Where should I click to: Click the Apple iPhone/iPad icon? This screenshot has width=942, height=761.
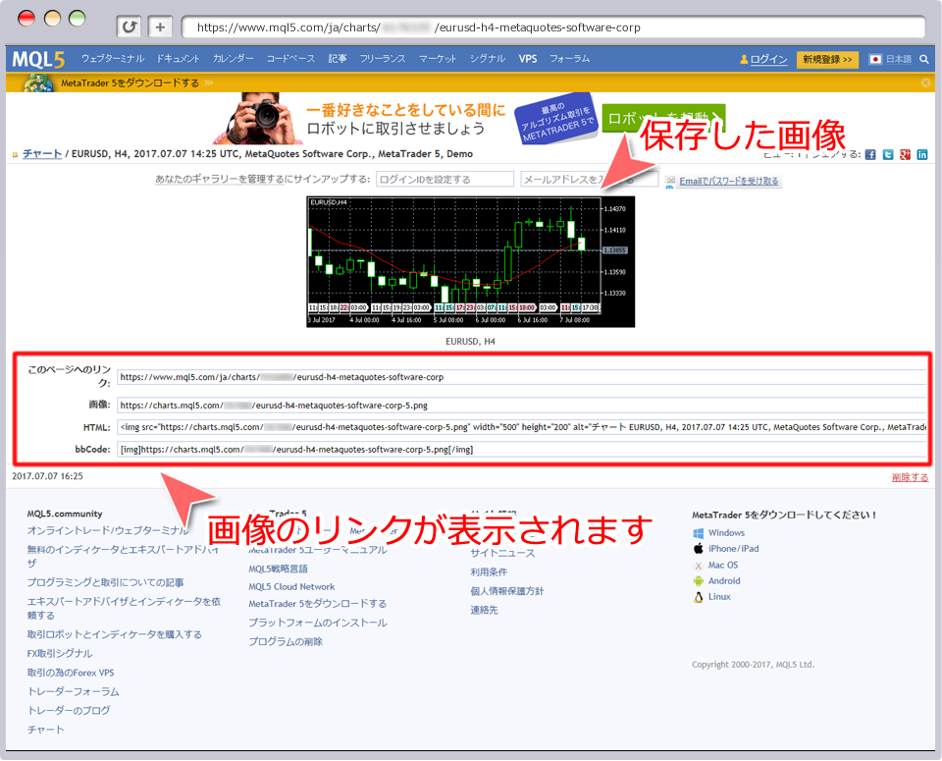click(698, 549)
